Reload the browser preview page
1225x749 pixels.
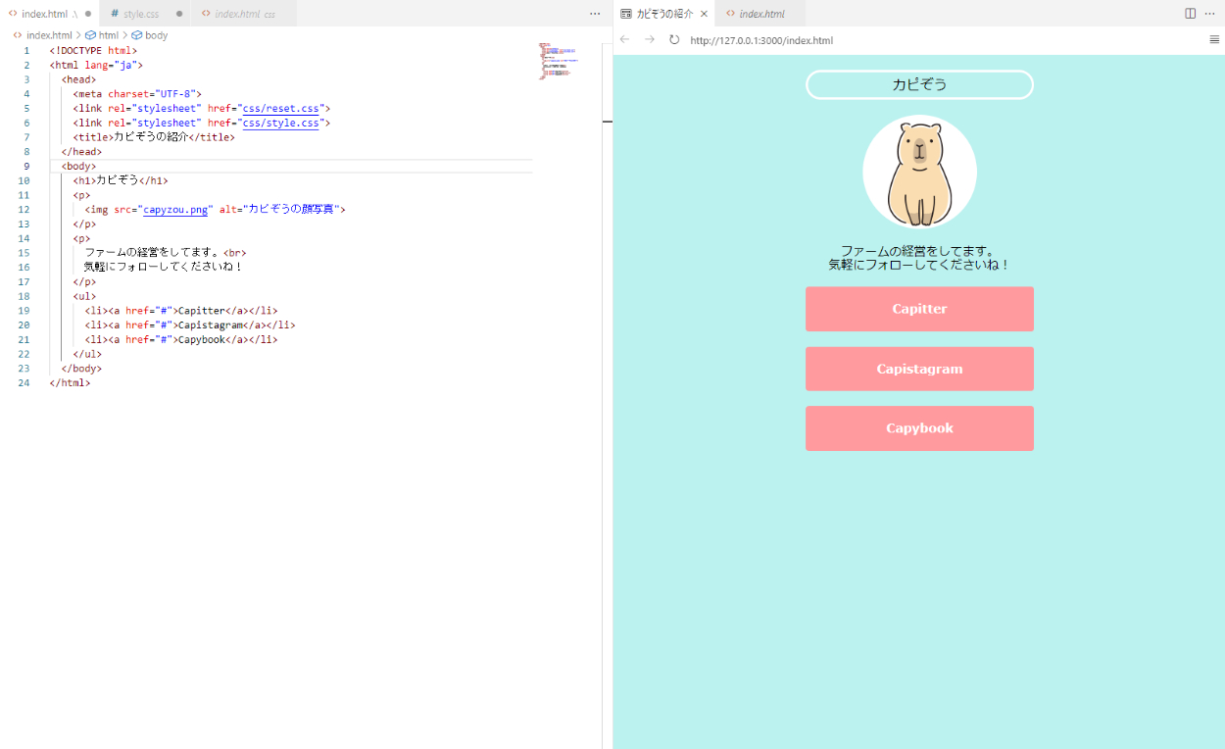tap(674, 40)
